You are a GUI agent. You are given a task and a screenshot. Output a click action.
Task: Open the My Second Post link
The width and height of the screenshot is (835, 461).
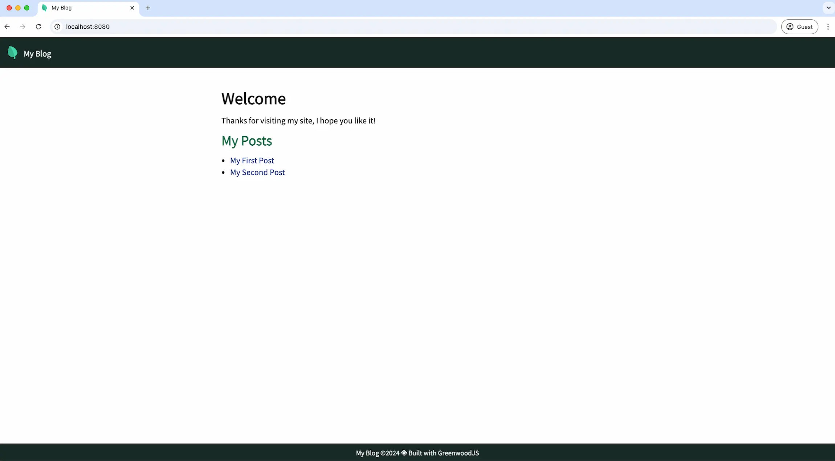(x=257, y=173)
